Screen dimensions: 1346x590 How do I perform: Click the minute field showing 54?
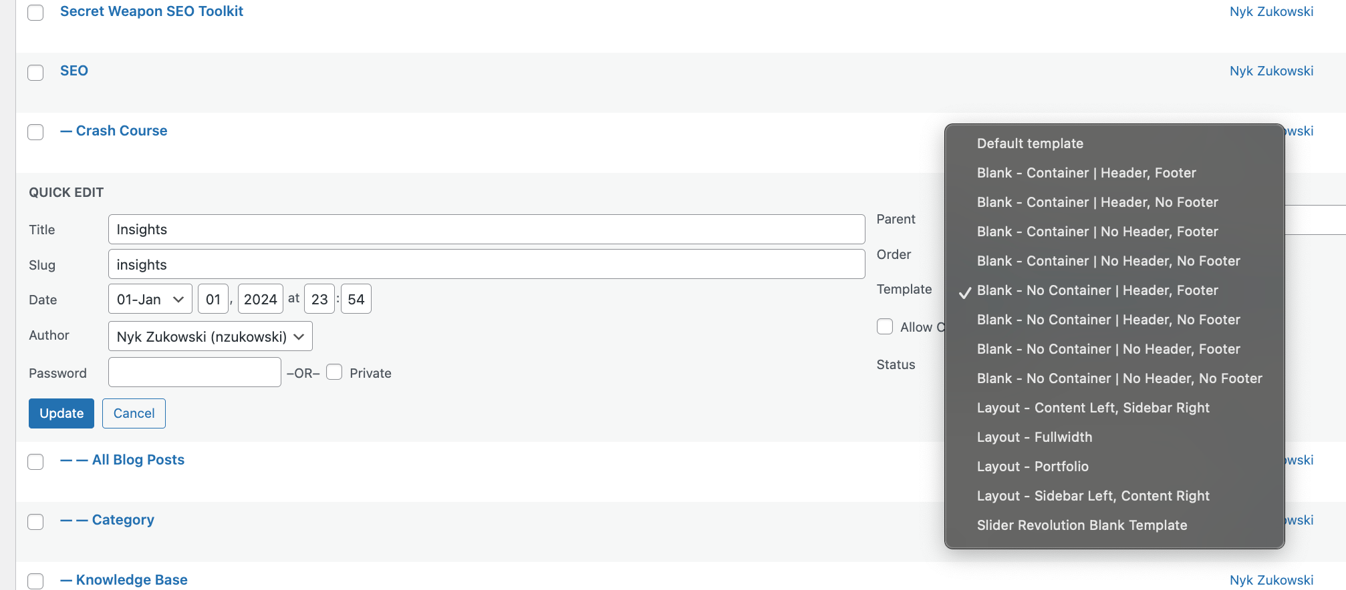356,299
